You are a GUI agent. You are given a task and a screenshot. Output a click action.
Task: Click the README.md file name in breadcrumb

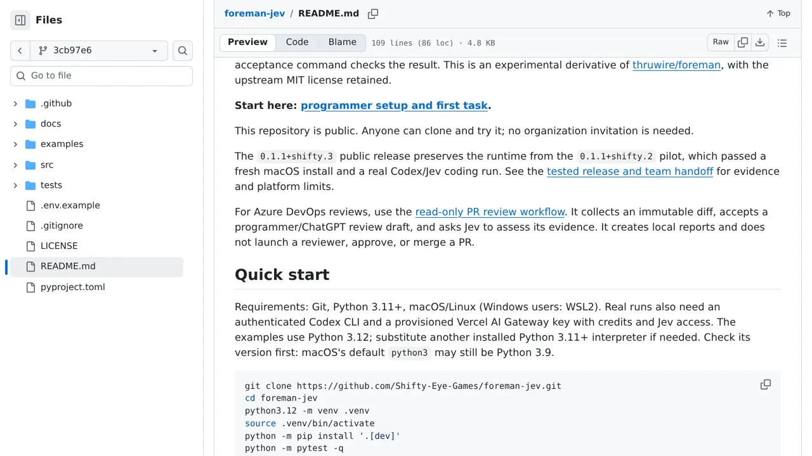click(329, 13)
